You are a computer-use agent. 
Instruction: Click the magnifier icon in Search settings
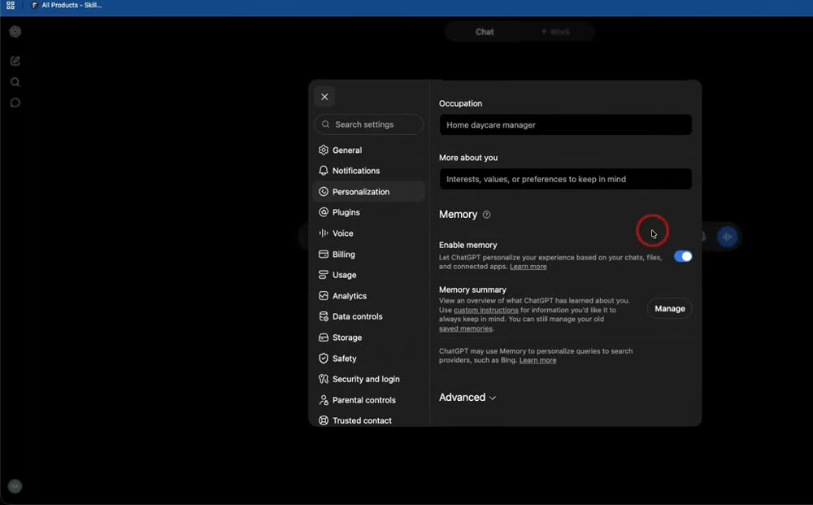tap(326, 124)
